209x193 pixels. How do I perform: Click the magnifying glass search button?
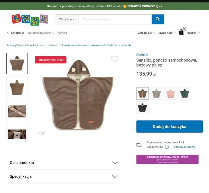(x=158, y=19)
